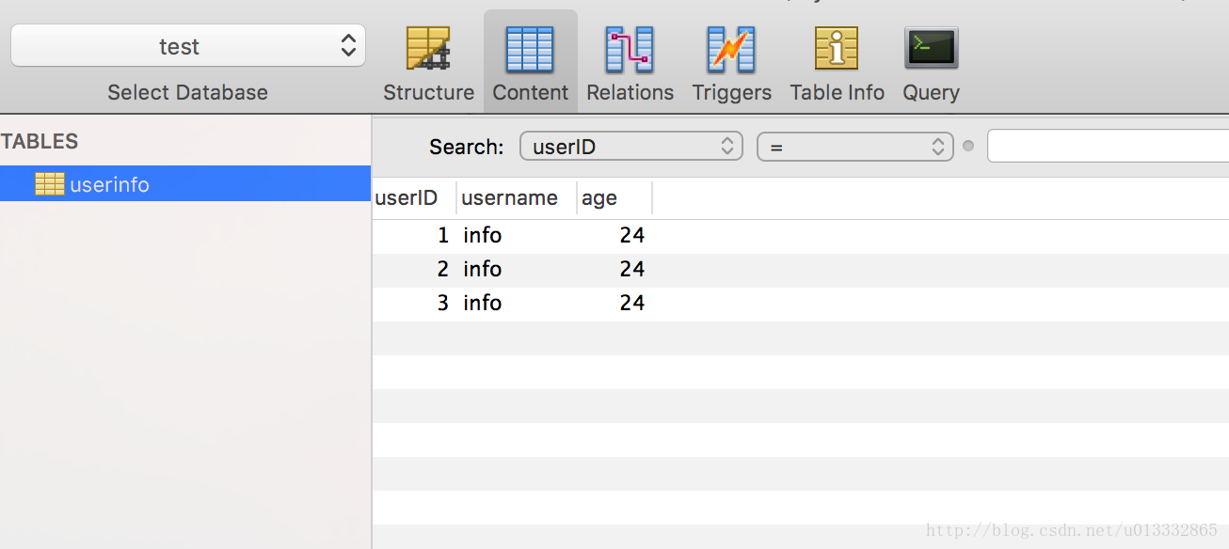Open the Relations view icon
1229x549 pixels.
(630, 50)
